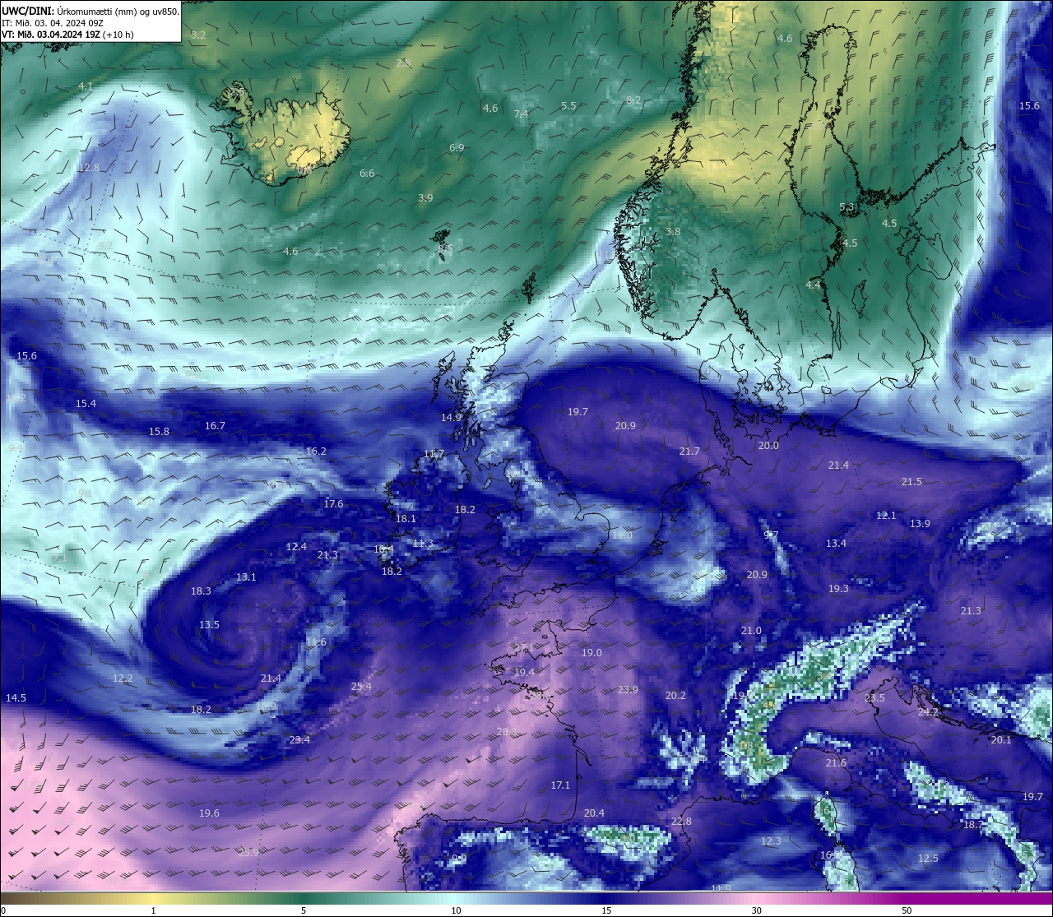Click the '19.0' value label
1053x917 pixels.
[591, 653]
